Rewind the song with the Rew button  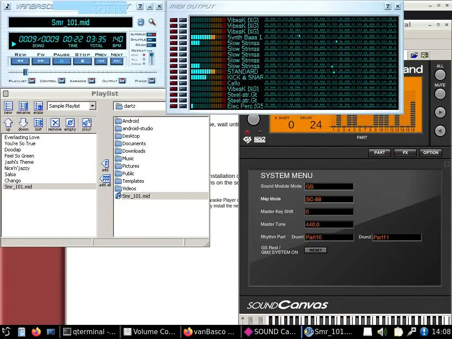pyautogui.click(x=20, y=61)
